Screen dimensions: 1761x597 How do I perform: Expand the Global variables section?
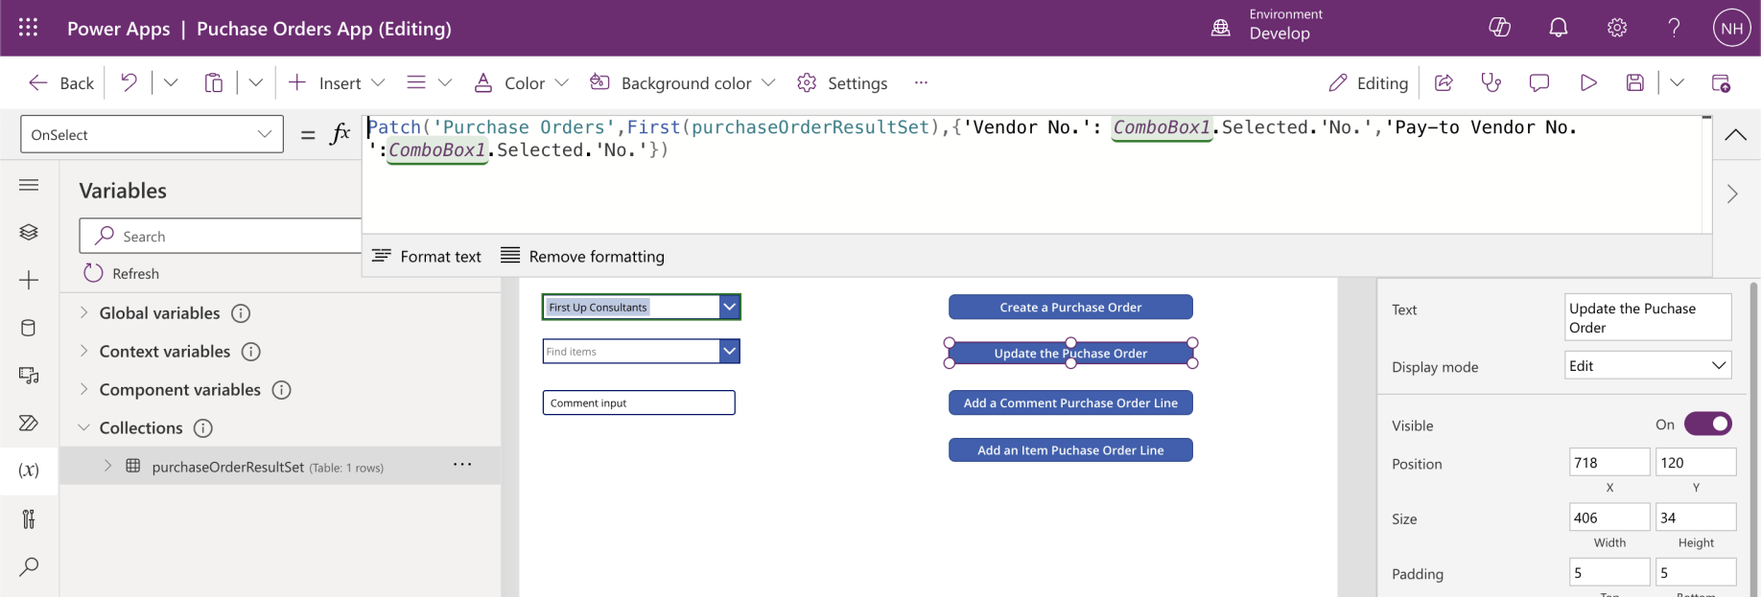[x=84, y=312]
